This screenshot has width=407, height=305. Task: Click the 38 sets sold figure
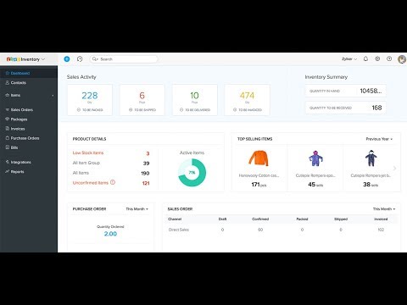pyautogui.click(x=371, y=185)
